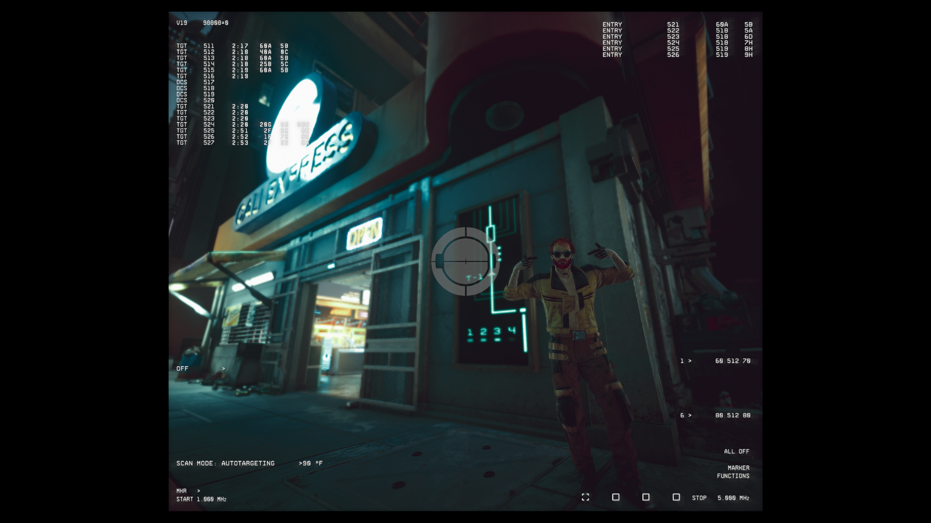This screenshot has height=523, width=931.
Task: Select the ENTRY 523 row
Action: click(x=677, y=37)
